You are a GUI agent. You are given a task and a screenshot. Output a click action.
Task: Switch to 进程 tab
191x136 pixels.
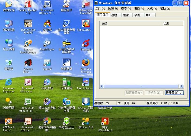116,15
